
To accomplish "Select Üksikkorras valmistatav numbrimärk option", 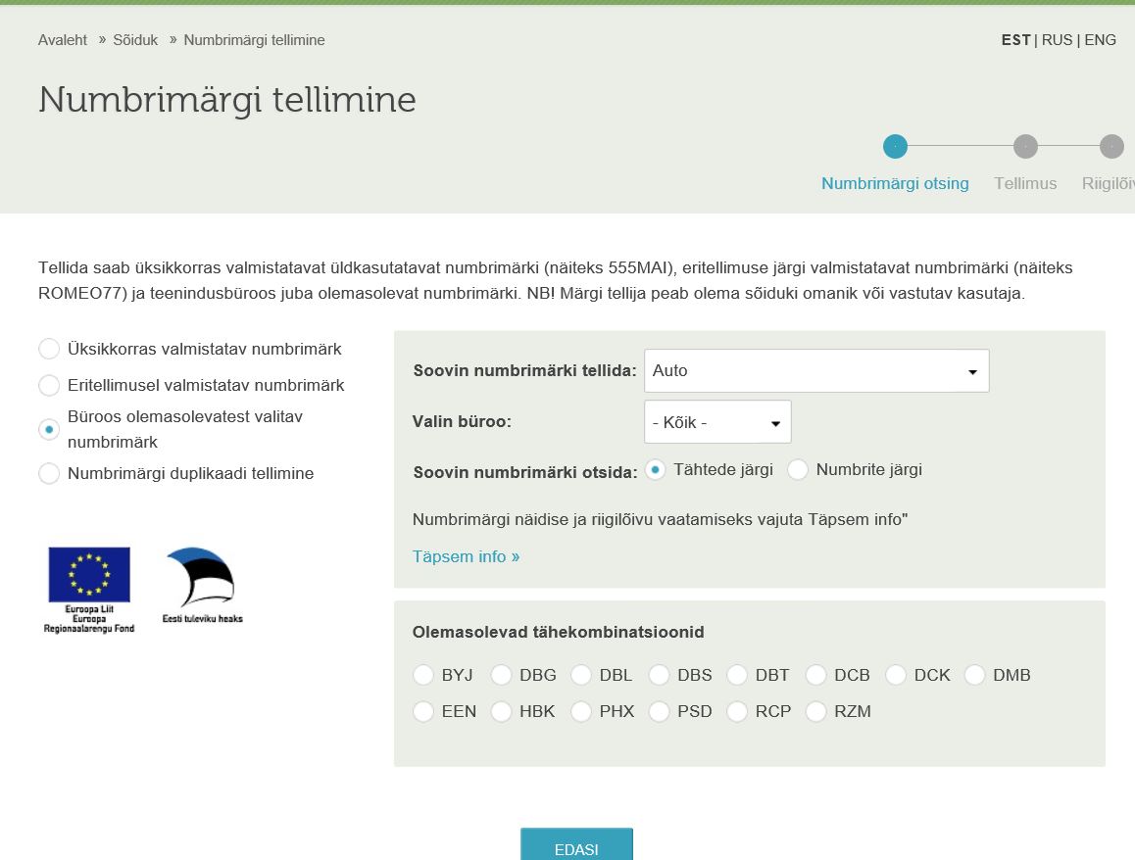I will (49, 349).
